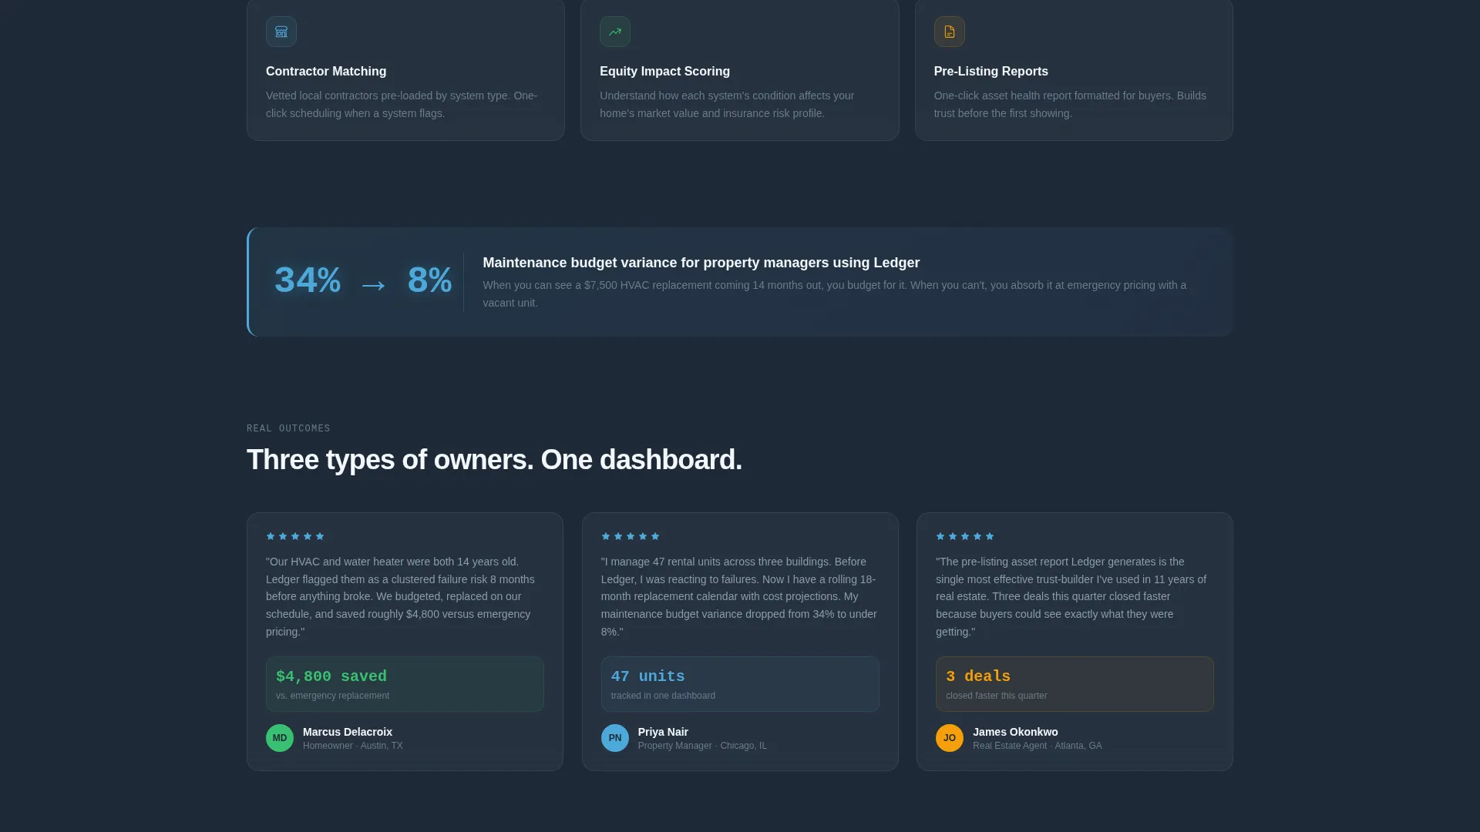Click the Equity Impact Scoring description text

(x=727, y=104)
